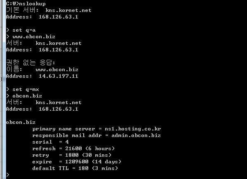This screenshot has width=247, height=179.
Task: Click the final empty prompt at the bottom
Action: pos(8,175)
